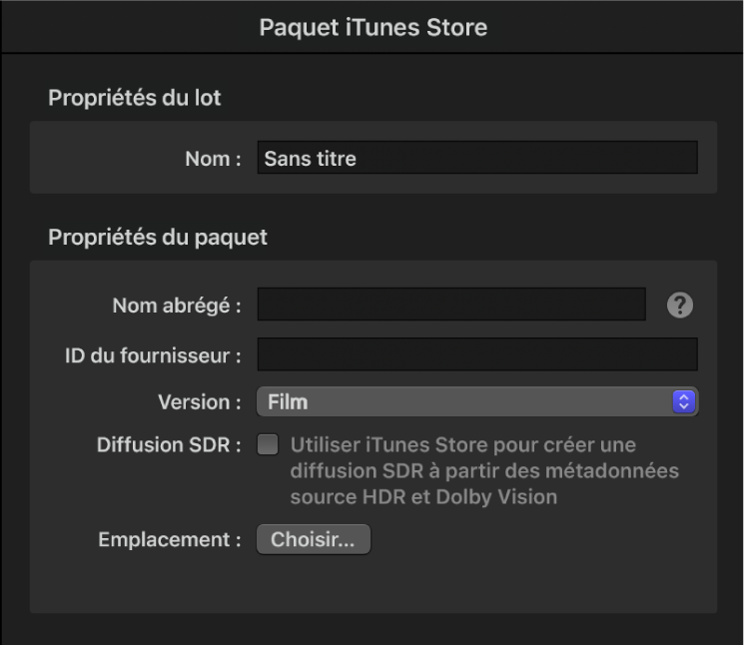Open the help question mark icon
The image size is (746, 645).
pyautogui.click(x=680, y=305)
